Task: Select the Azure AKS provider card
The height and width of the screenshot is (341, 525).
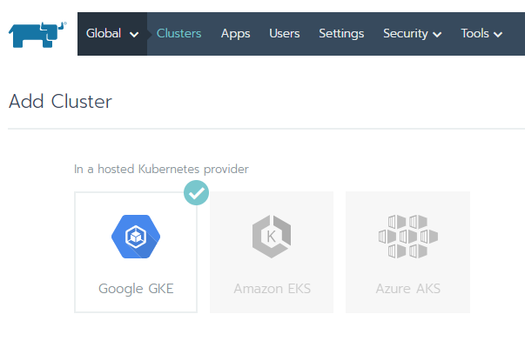Action: pyautogui.click(x=407, y=252)
